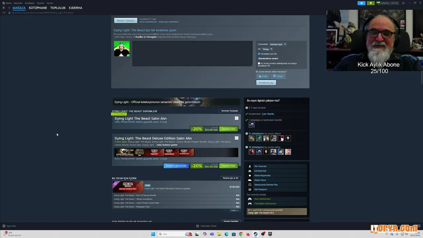Open Google Chrome from the taskbar
The image size is (423, 238).
pyautogui.click(x=241, y=234)
